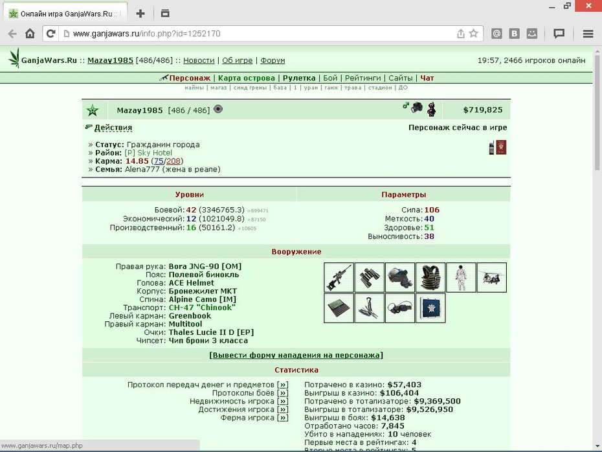Click the smiley face extension icon
Screen dimensions: 602x452
[x=531, y=34]
